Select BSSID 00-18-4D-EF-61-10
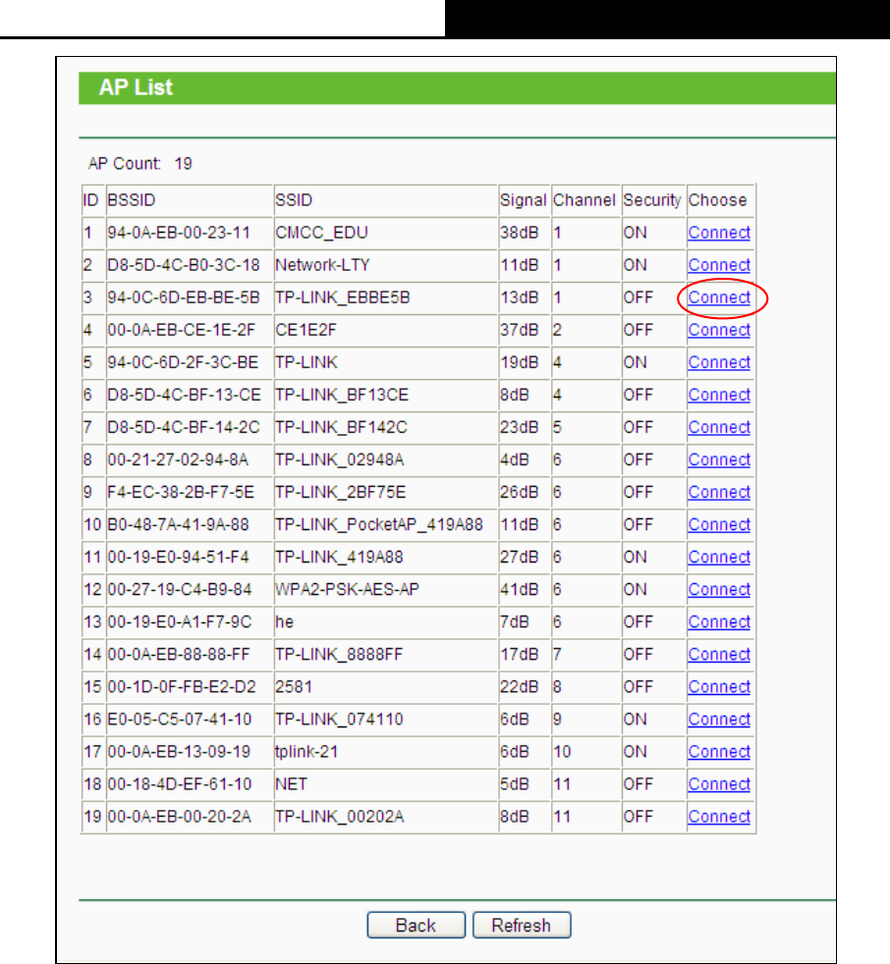 pyautogui.click(x=180, y=784)
